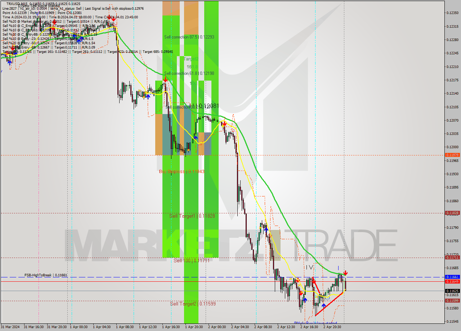
Task: Click the 'Sell Target1 | 0.11828' label
Action: pyautogui.click(x=192, y=216)
